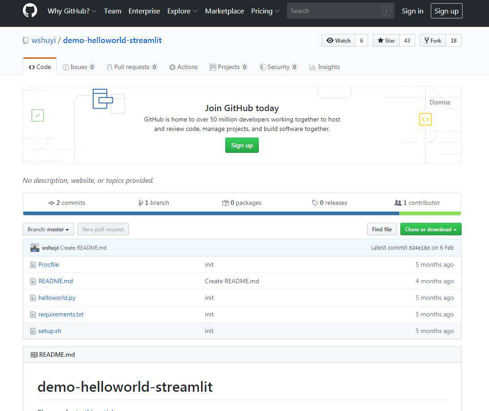Image resolution: width=489 pixels, height=411 pixels.
Task: Click the file icon next to helloworld.py
Action: [33, 298]
